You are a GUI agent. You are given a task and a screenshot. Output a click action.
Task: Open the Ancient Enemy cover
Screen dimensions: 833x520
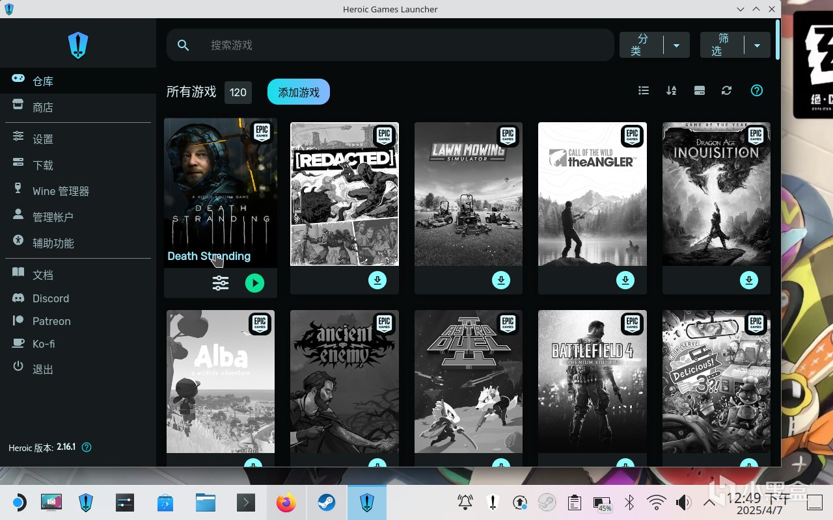tap(344, 382)
